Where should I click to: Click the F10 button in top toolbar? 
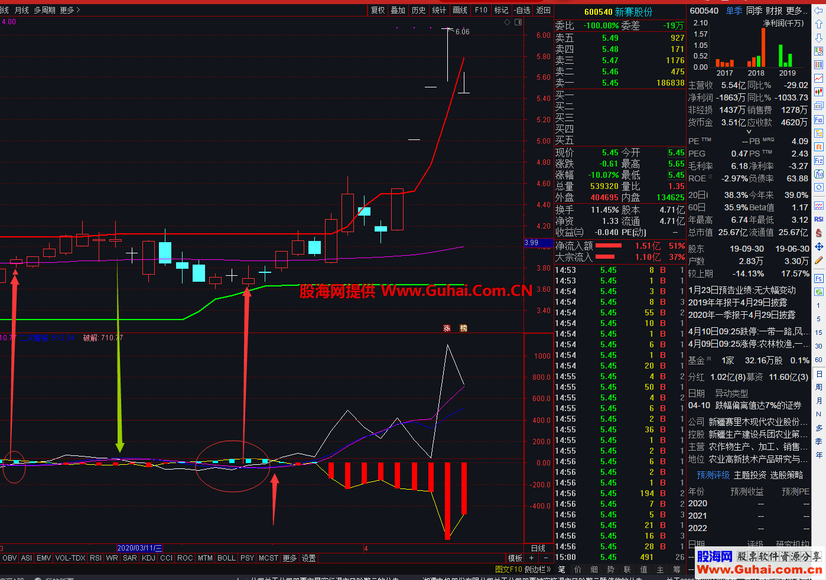tap(481, 10)
